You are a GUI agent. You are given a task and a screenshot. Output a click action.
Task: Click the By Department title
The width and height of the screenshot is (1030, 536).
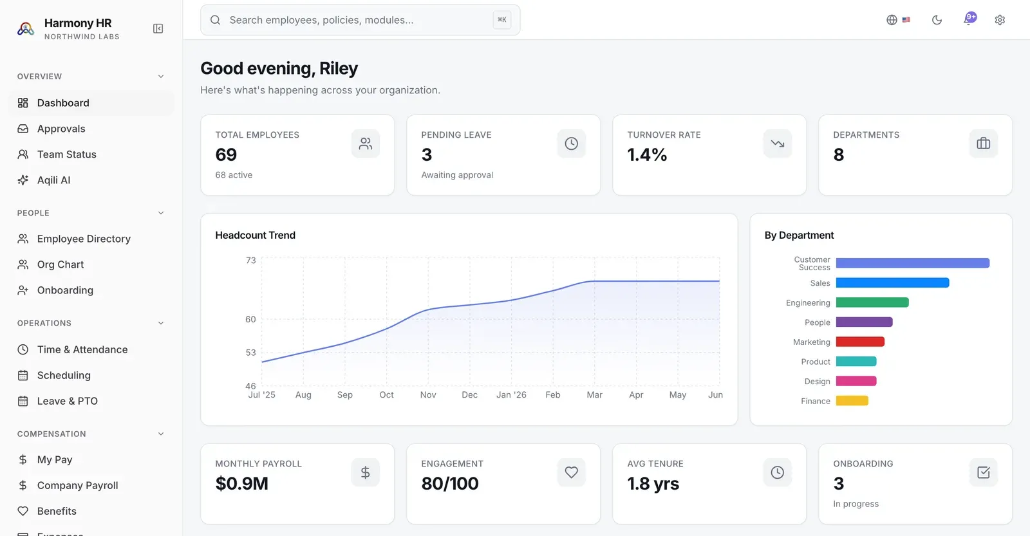[799, 236]
